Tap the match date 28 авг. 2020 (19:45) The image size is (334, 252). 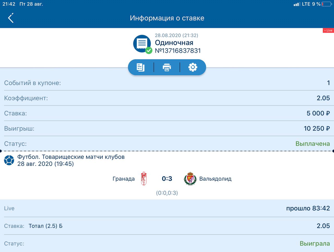(45, 164)
